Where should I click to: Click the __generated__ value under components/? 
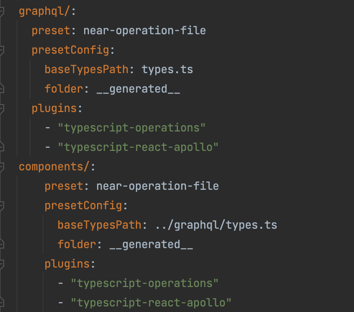click(151, 244)
